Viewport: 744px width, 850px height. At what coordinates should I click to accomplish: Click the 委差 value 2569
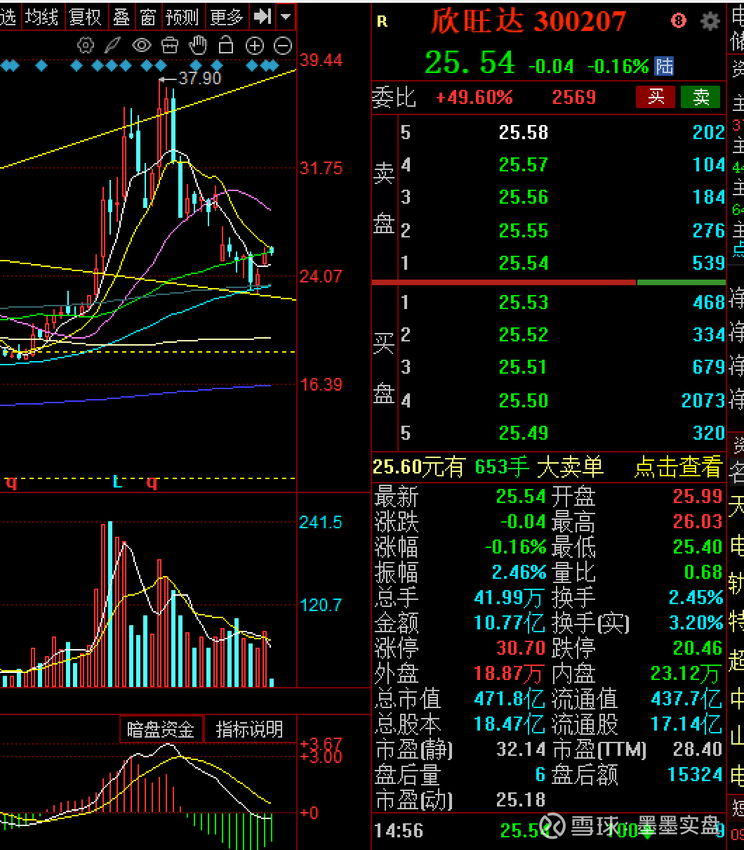click(573, 97)
